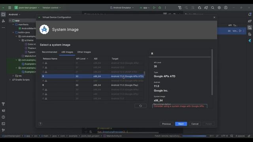
Task: Open Gradle tool window in right sidebar
Action: (x=250, y=21)
